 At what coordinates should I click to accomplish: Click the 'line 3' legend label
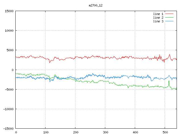tap(158, 21)
